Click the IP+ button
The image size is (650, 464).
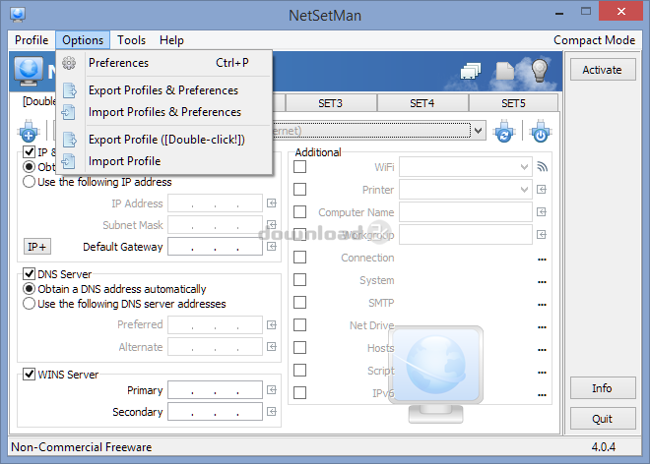point(37,247)
